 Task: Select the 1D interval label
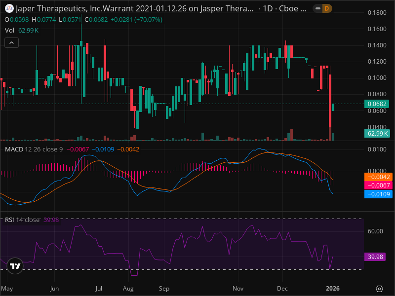coord(268,8)
